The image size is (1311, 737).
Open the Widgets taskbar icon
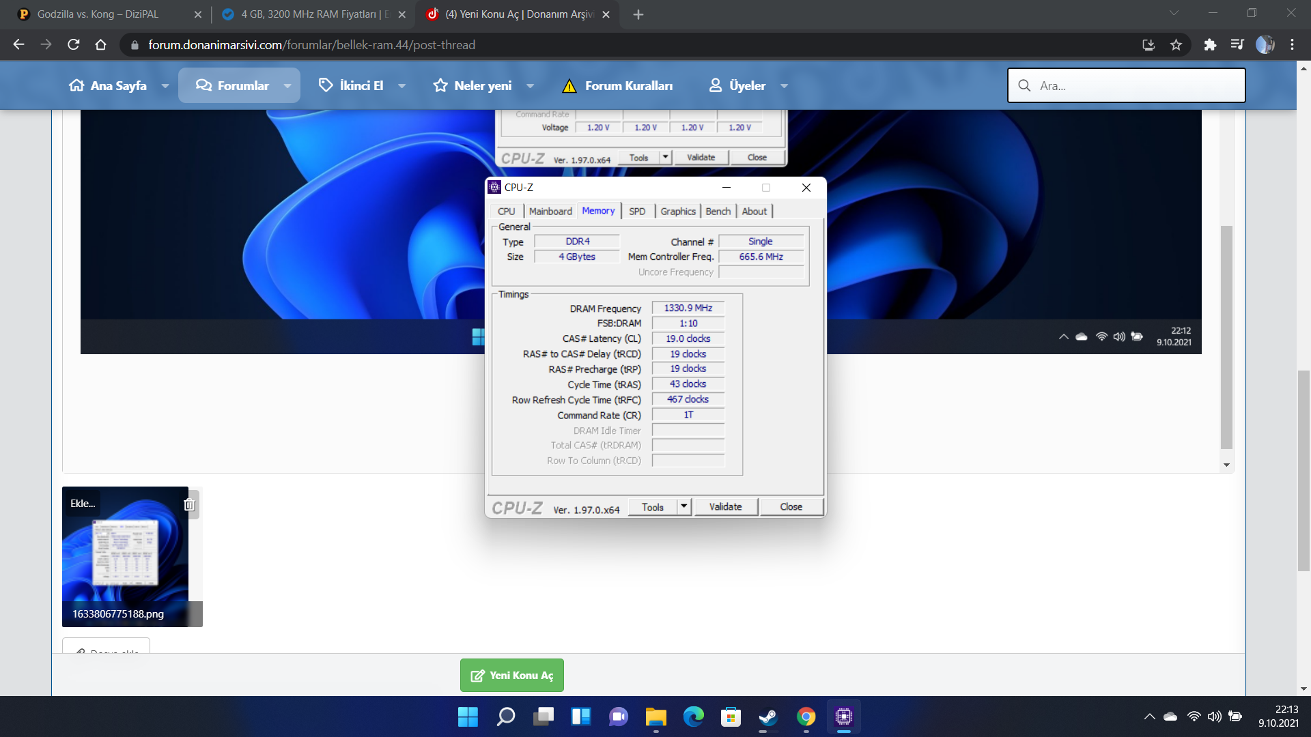coord(581,717)
